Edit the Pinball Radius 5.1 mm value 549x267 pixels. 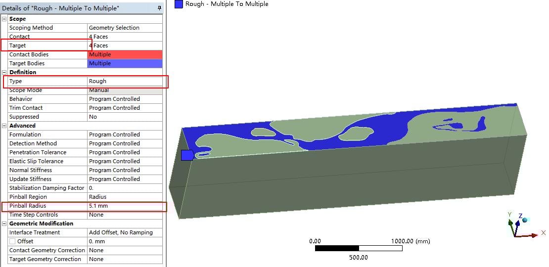(125, 206)
